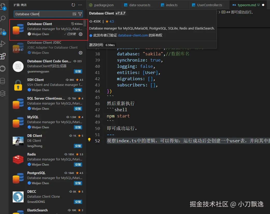
Task: Click the DBCC dolphin logo
Action: click(x=18, y=197)
